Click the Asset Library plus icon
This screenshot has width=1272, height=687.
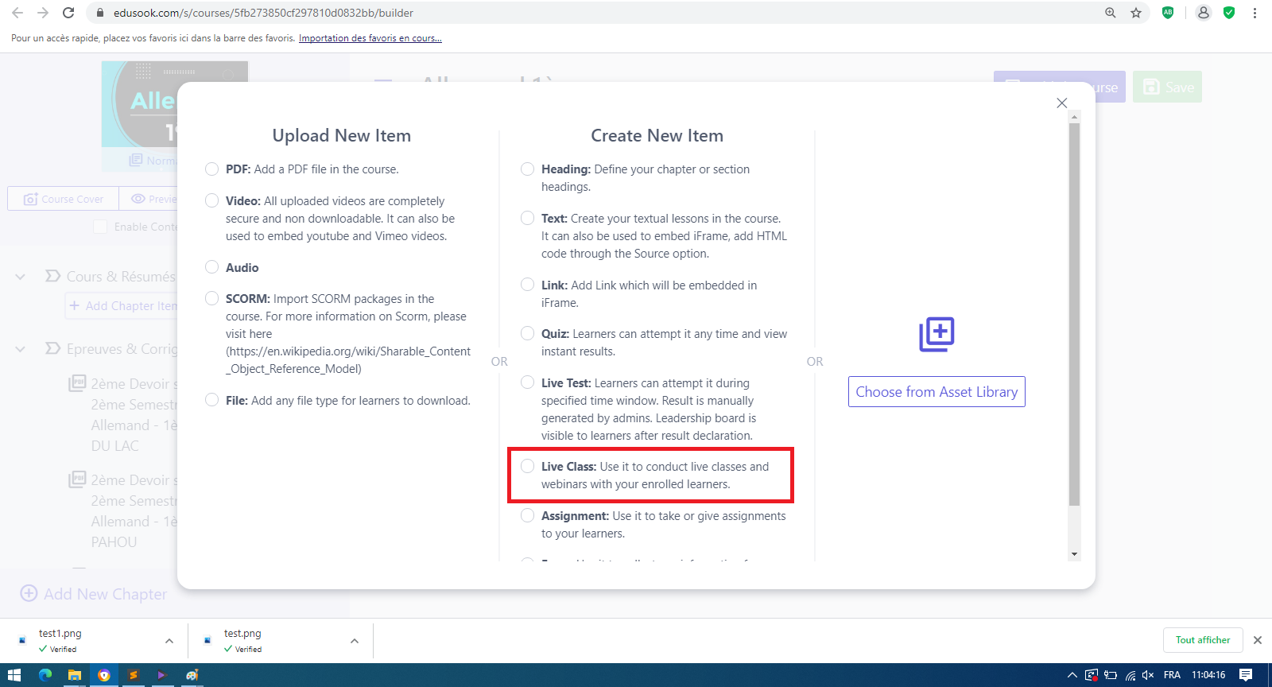pos(937,335)
